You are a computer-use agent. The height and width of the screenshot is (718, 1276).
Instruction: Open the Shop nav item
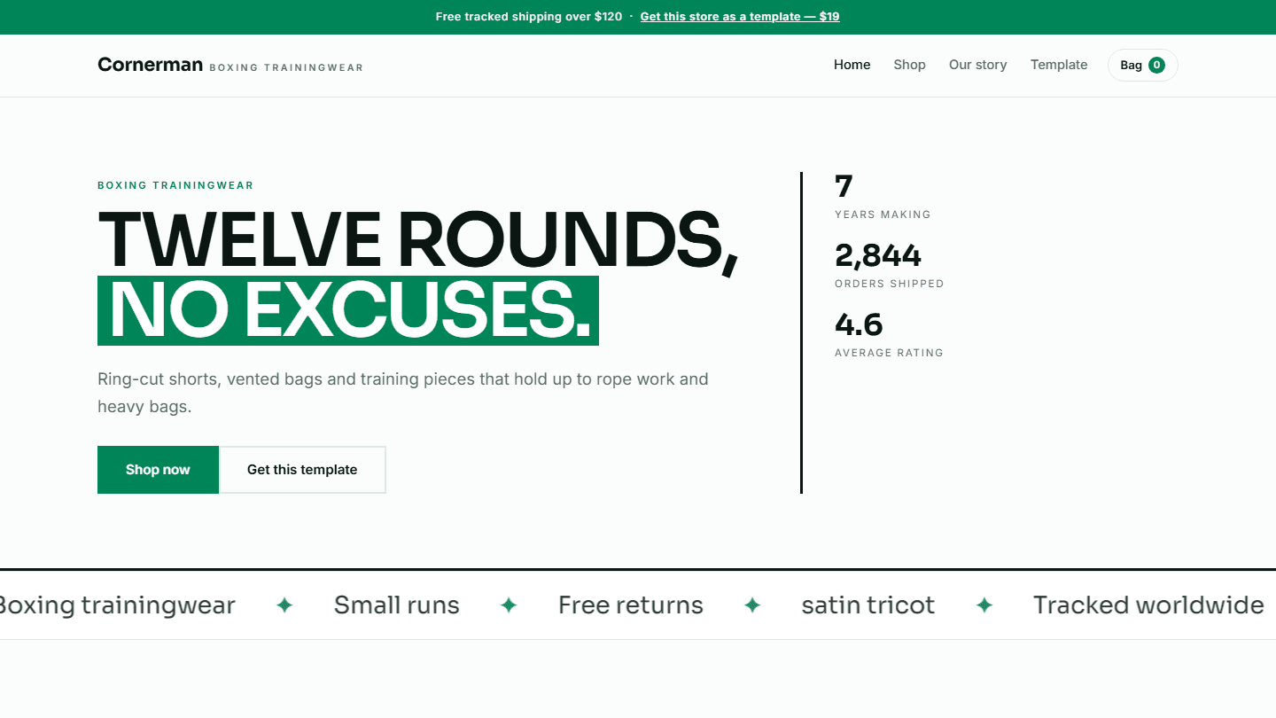pos(909,65)
